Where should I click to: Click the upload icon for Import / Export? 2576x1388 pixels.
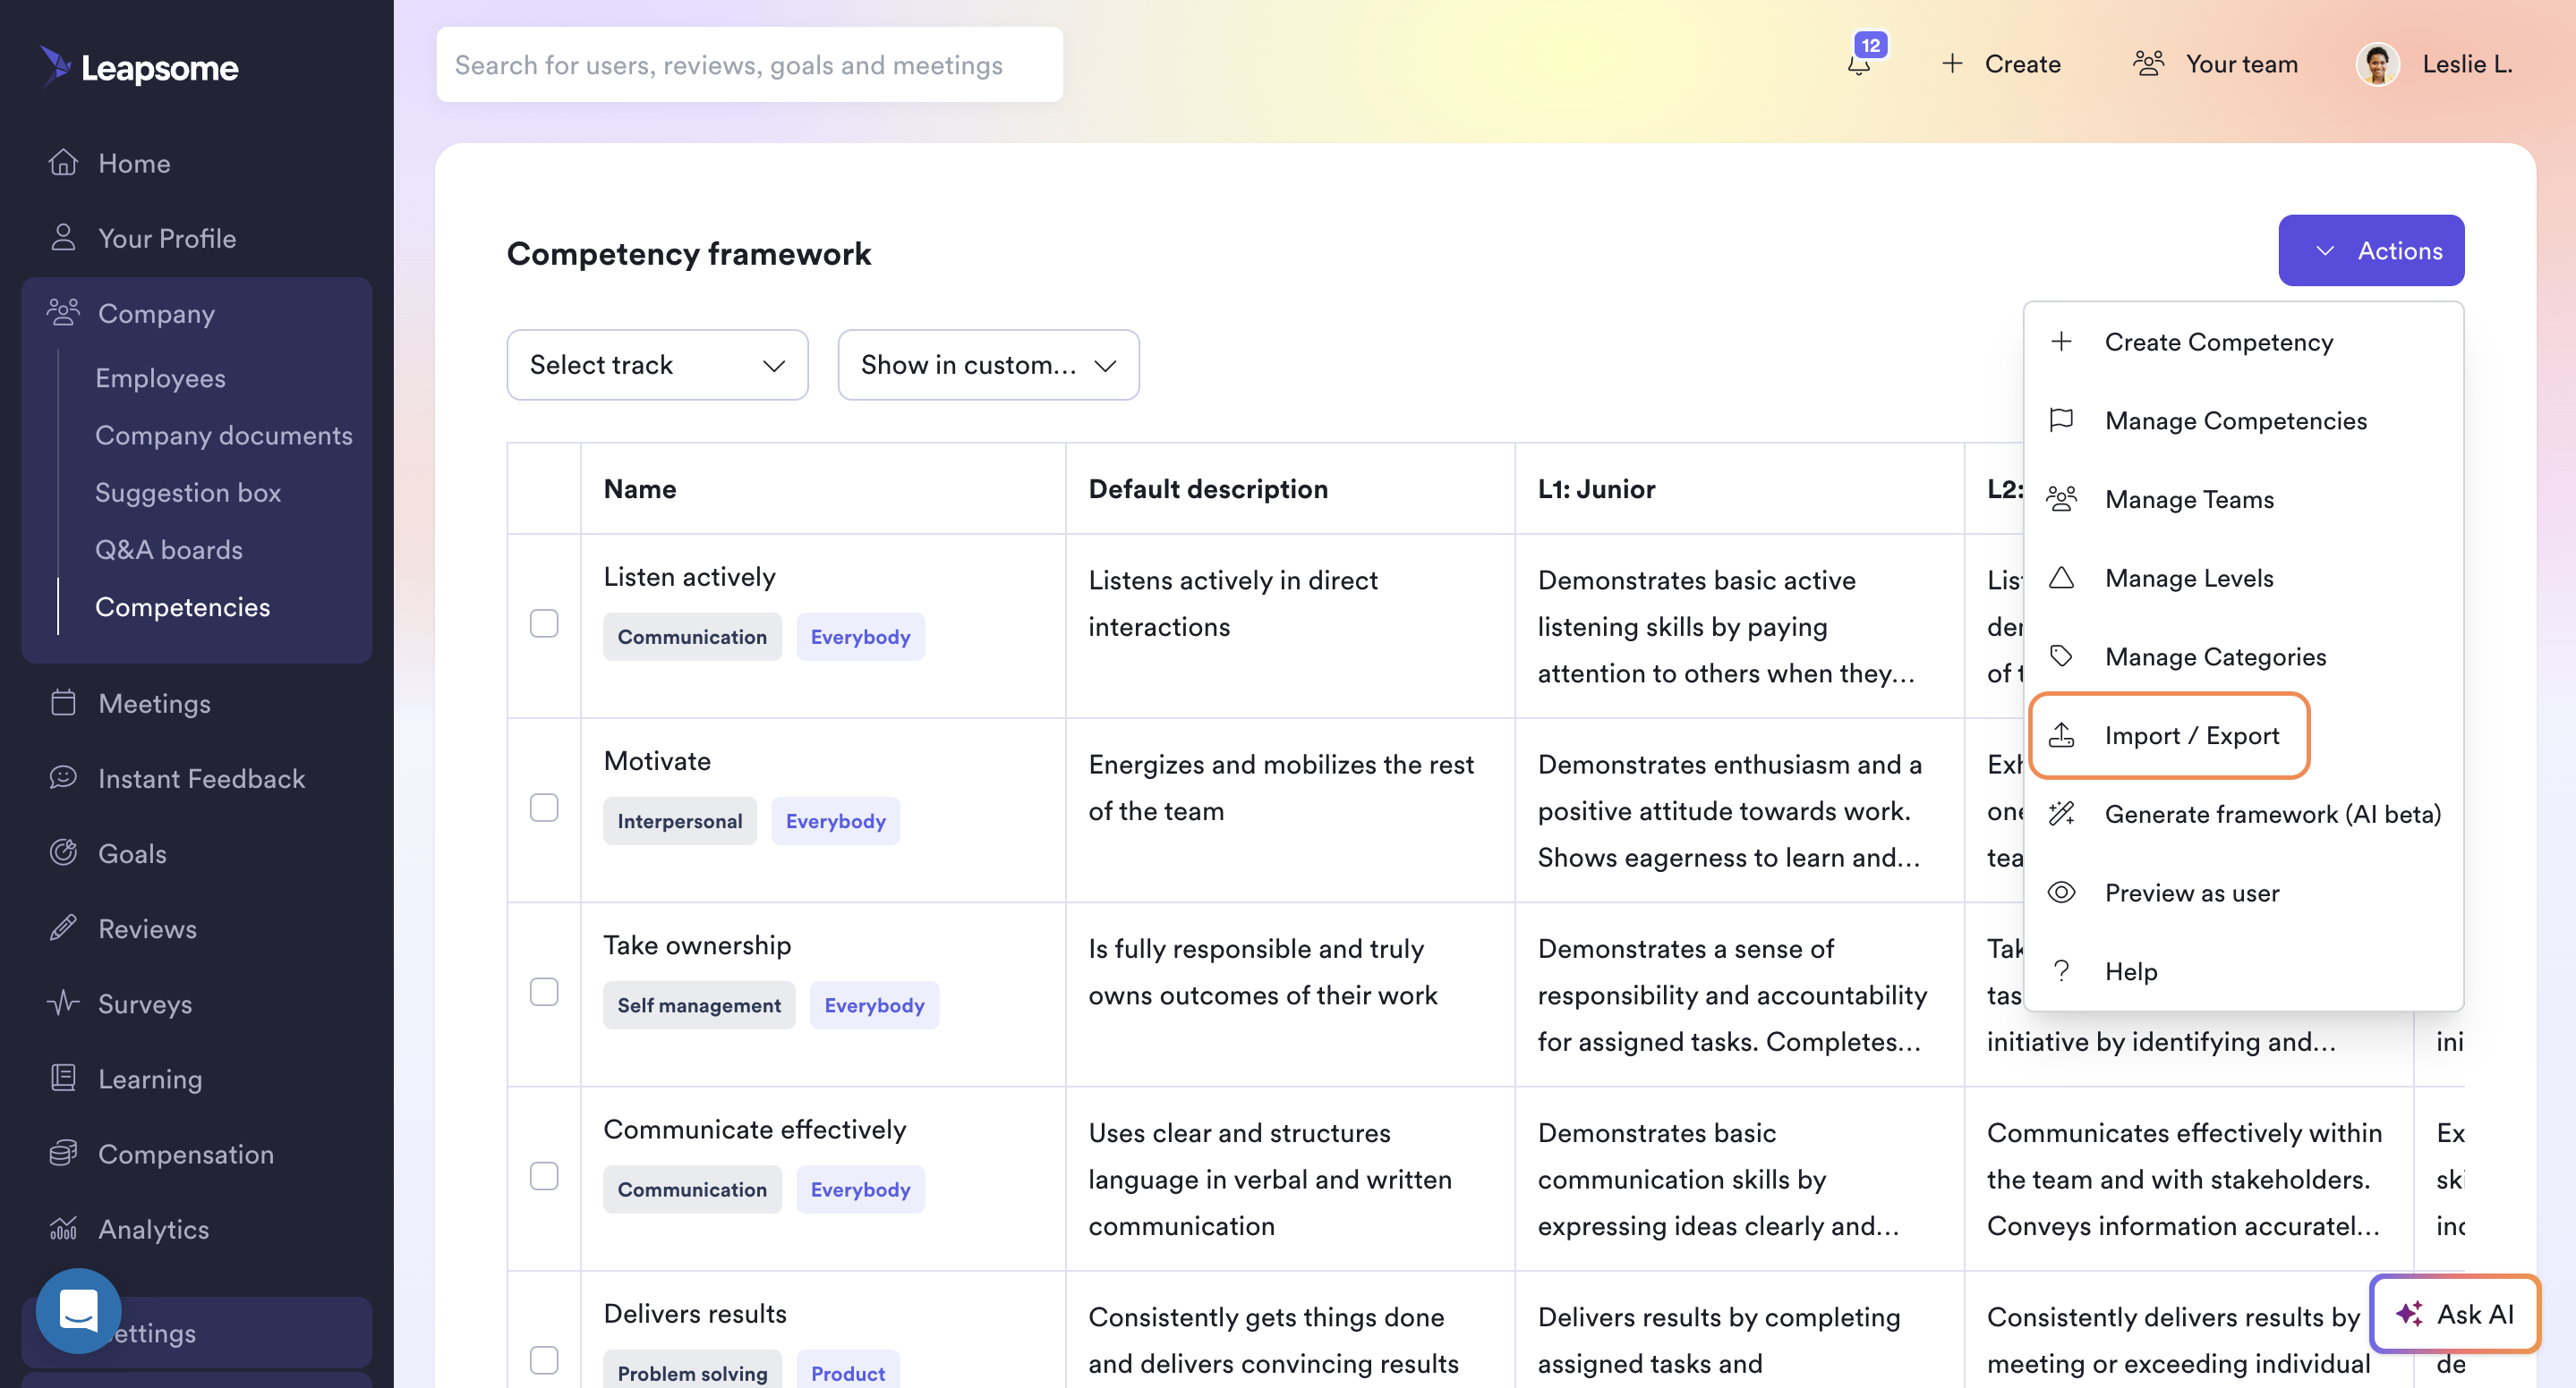tap(2061, 734)
